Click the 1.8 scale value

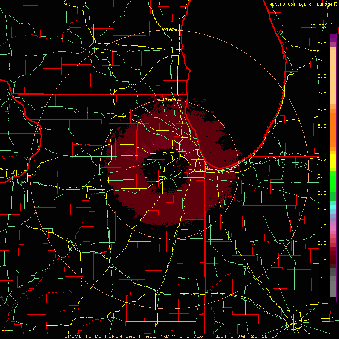point(322,210)
